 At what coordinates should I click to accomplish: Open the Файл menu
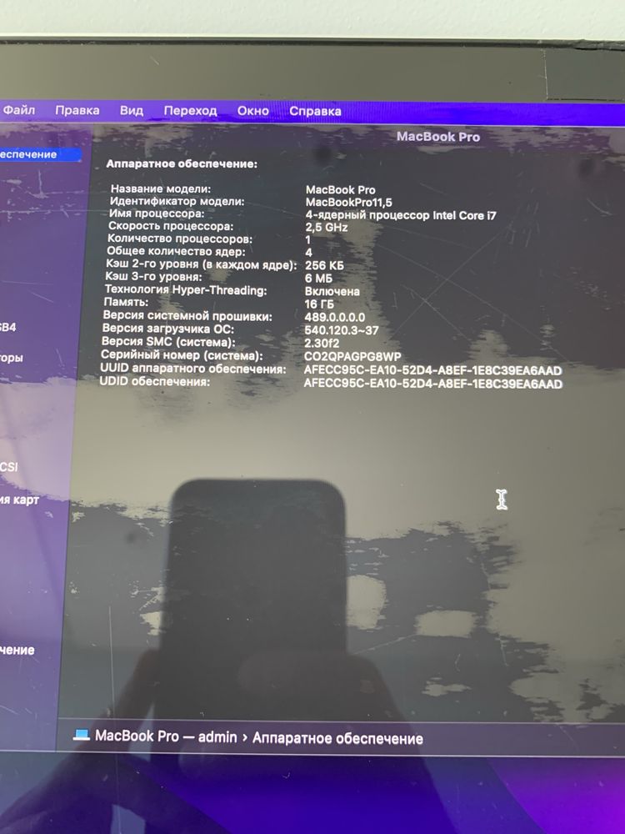[18, 110]
